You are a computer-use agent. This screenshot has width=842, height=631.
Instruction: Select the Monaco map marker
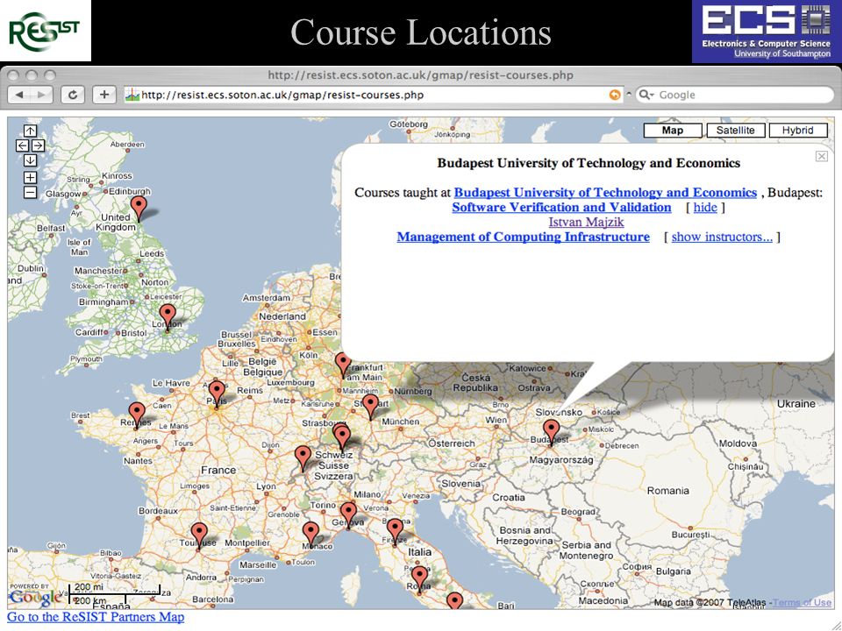[x=310, y=535]
